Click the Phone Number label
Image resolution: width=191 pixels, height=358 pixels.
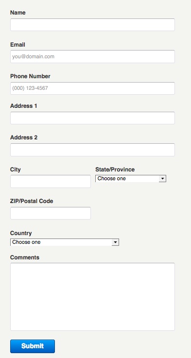[30, 76]
